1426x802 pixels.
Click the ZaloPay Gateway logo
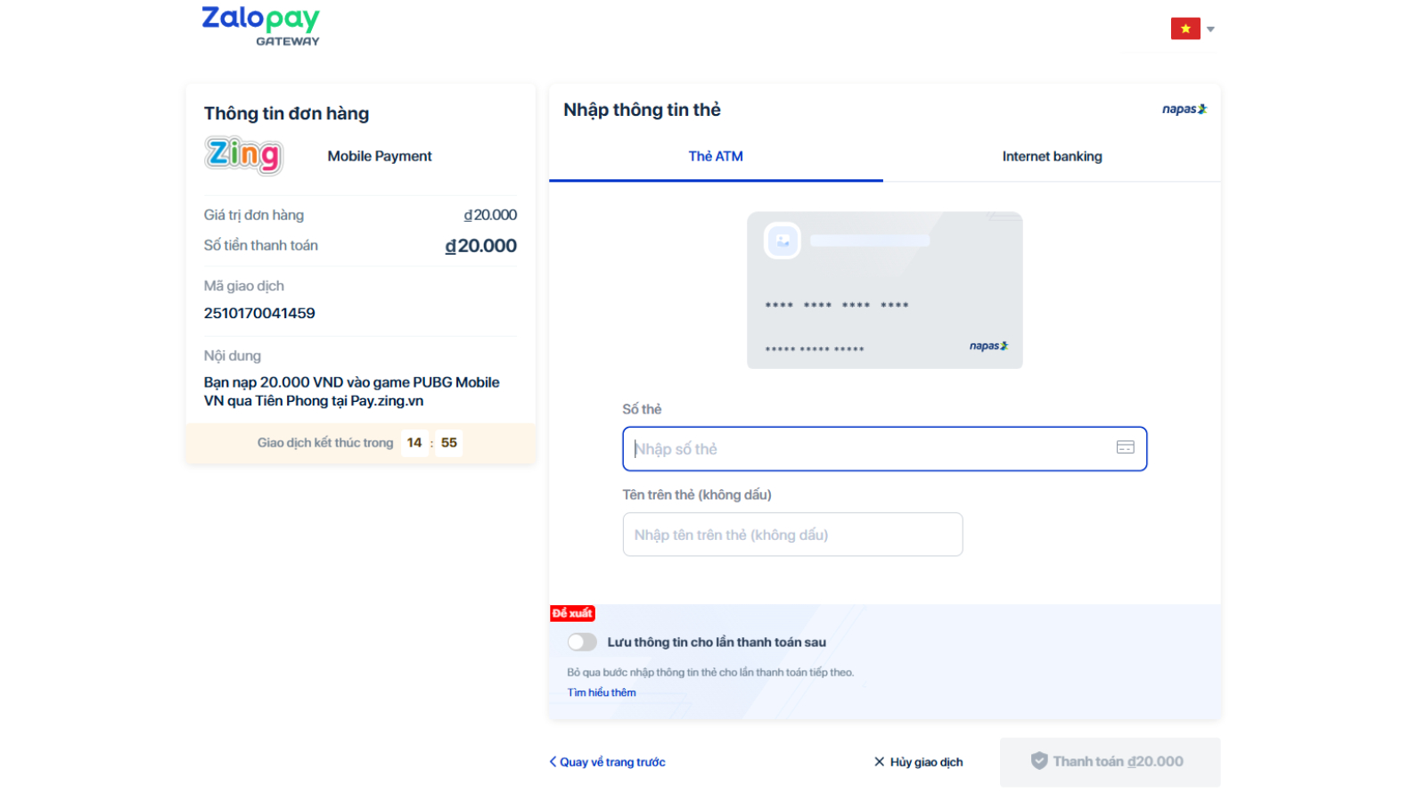(260, 26)
